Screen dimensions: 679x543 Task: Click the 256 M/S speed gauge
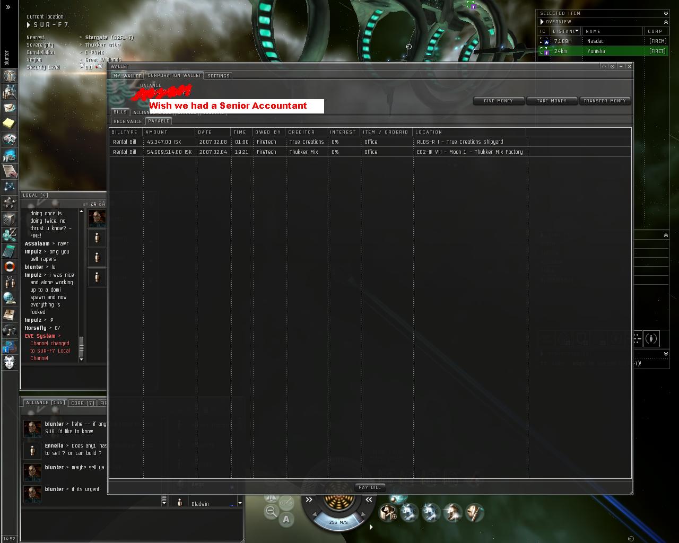(338, 522)
